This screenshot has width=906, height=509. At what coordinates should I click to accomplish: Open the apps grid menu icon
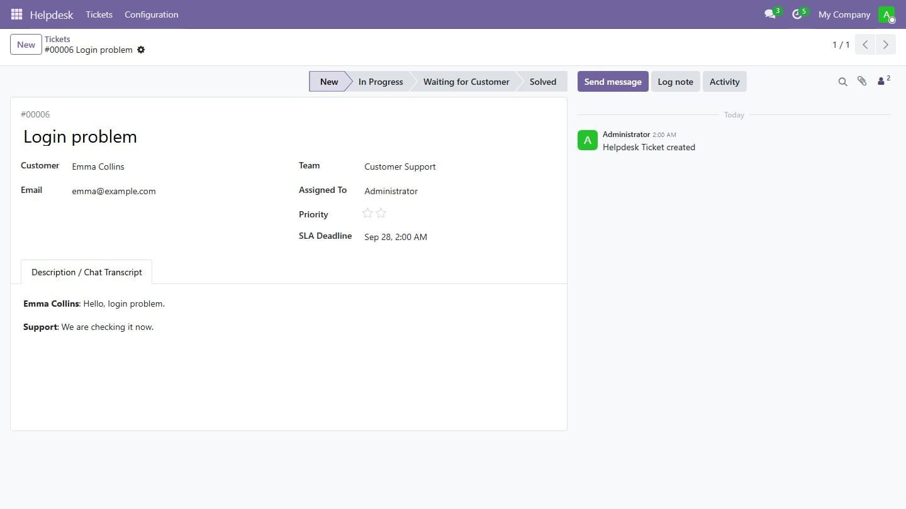click(x=16, y=14)
